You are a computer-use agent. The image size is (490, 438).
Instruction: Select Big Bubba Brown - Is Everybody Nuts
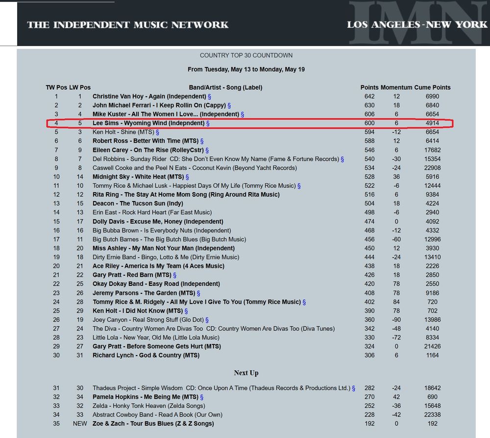162,231
